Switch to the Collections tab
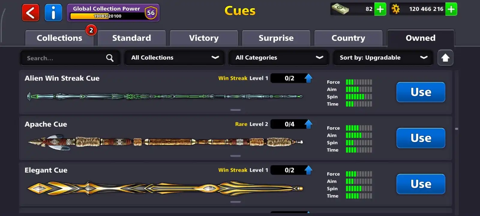The width and height of the screenshot is (480, 216). pyautogui.click(x=59, y=38)
